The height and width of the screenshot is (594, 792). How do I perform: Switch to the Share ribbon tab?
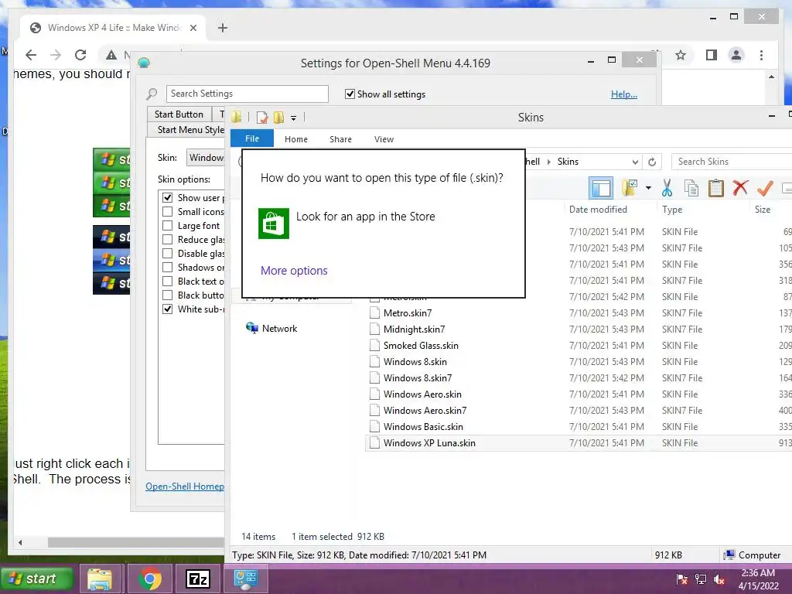[340, 139]
